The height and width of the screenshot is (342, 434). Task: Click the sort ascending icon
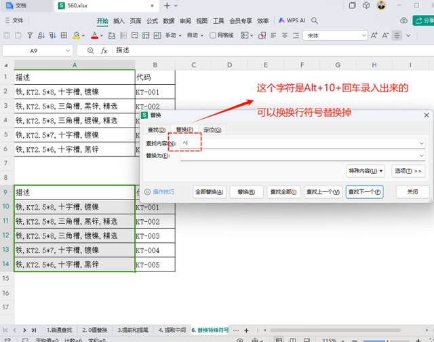(41, 35)
